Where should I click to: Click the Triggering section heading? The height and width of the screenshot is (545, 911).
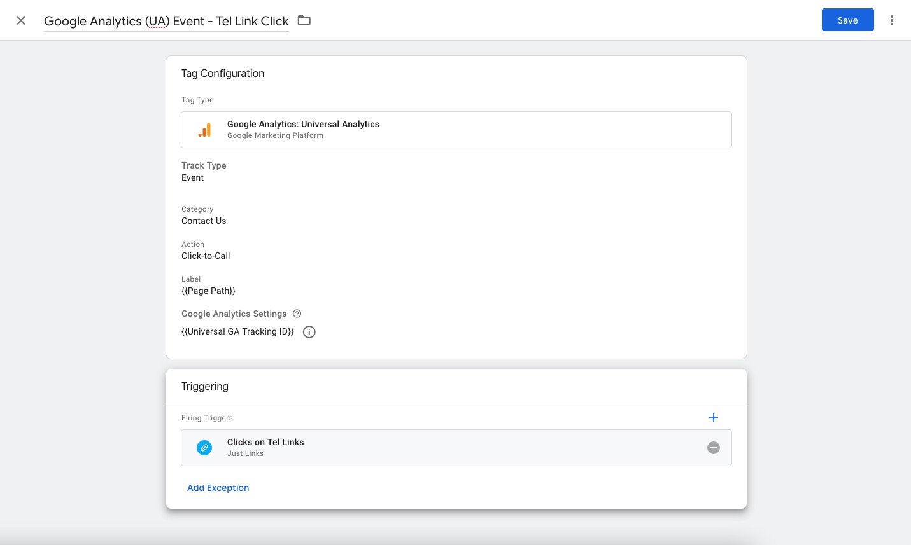pos(205,387)
